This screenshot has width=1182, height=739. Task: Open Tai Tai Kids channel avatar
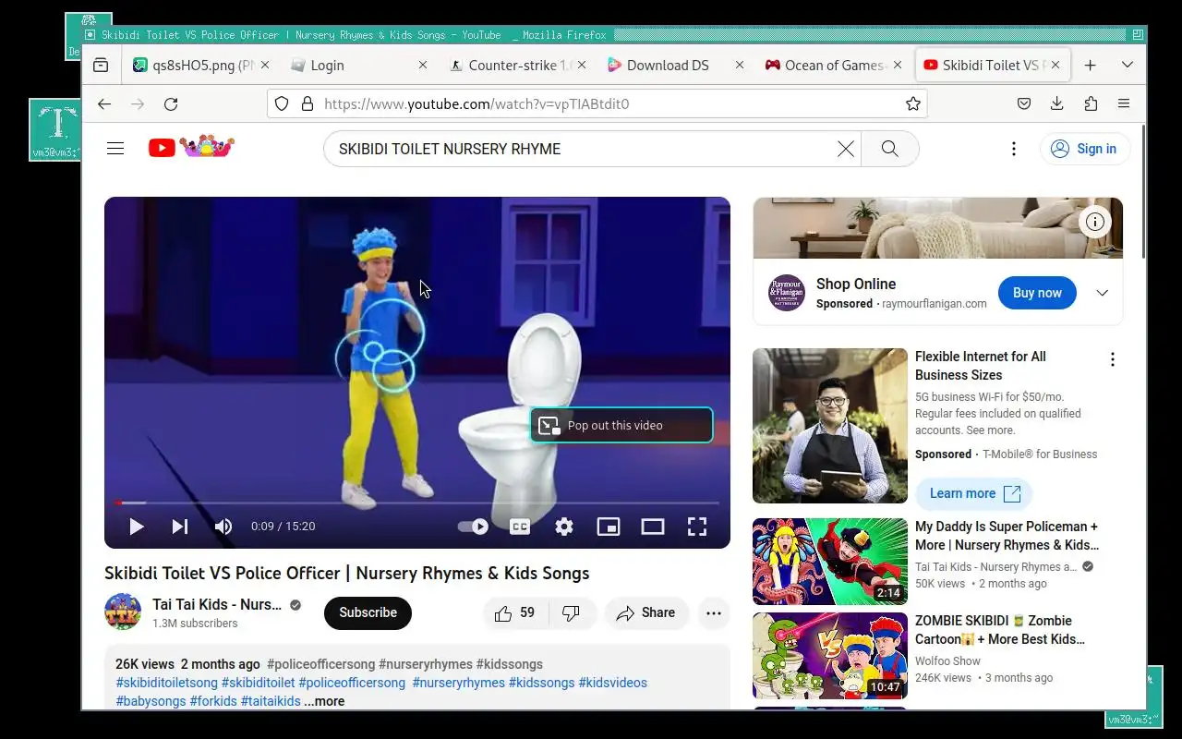pos(123,612)
